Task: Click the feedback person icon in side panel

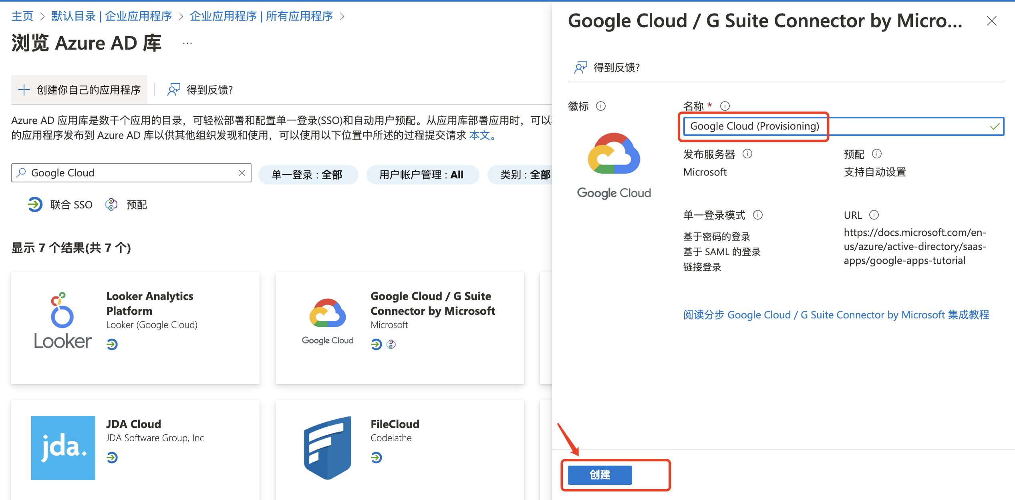Action: pyautogui.click(x=581, y=67)
